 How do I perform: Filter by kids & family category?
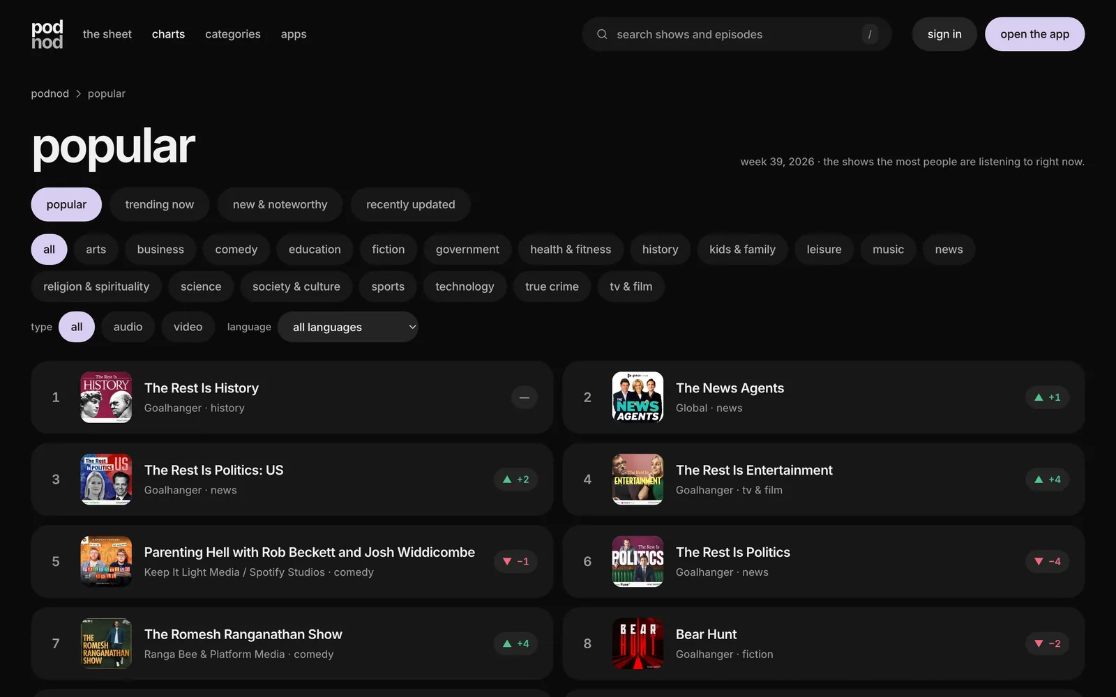(x=742, y=250)
